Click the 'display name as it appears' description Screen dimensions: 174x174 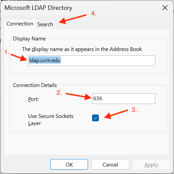(82, 49)
